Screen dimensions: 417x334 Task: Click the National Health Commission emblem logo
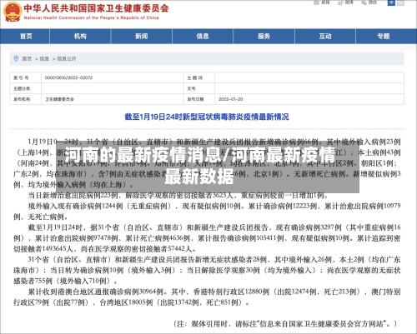coord(13,12)
